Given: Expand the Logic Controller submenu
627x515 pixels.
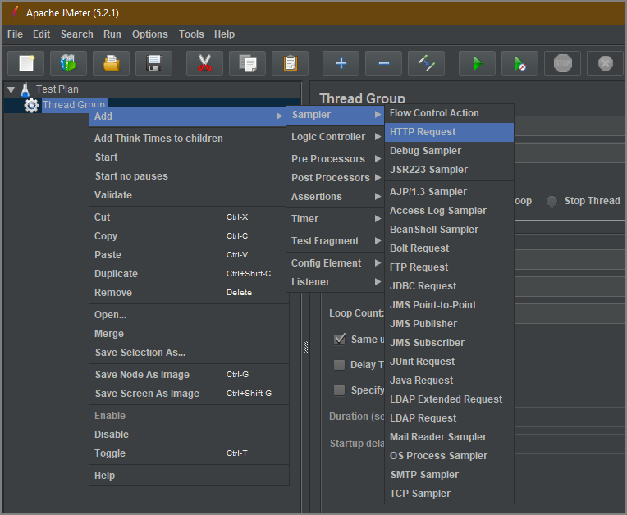Looking at the screenshot, I should pos(336,137).
